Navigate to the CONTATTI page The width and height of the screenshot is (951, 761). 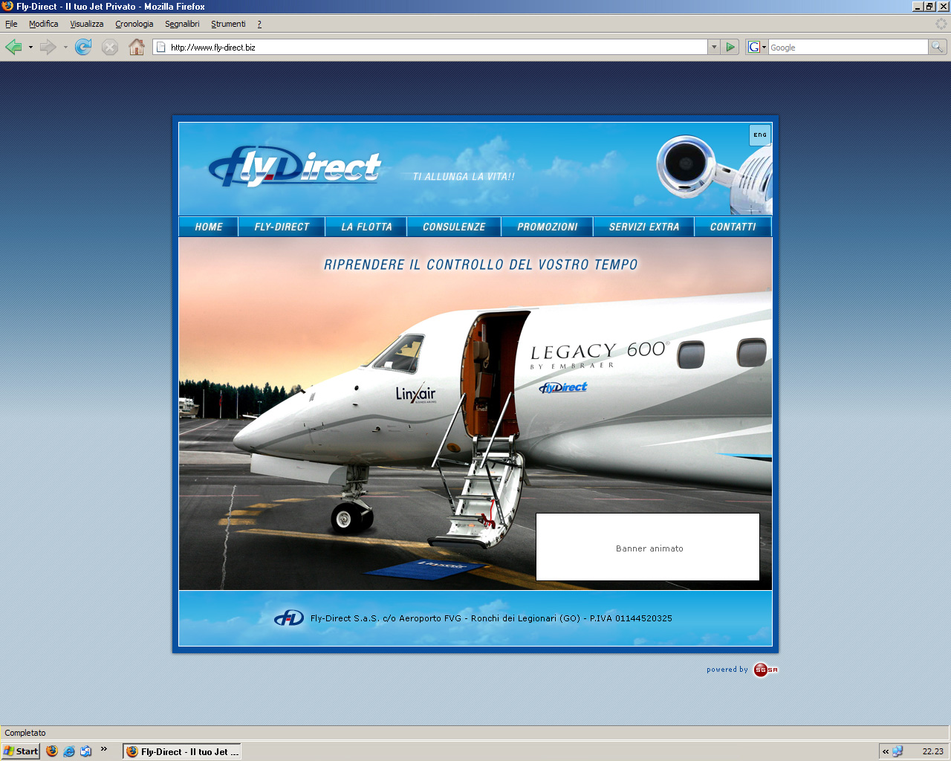733,227
